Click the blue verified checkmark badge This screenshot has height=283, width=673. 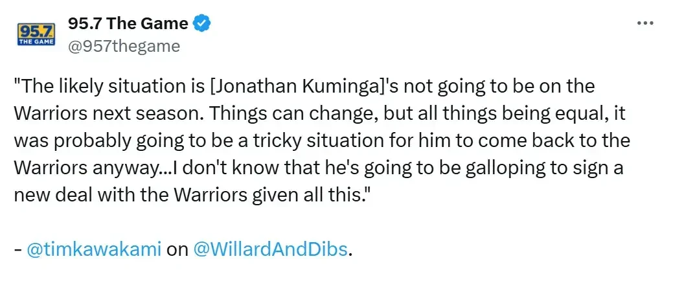point(202,23)
